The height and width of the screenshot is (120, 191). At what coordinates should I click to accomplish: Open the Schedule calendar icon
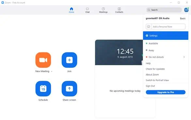point(43,89)
